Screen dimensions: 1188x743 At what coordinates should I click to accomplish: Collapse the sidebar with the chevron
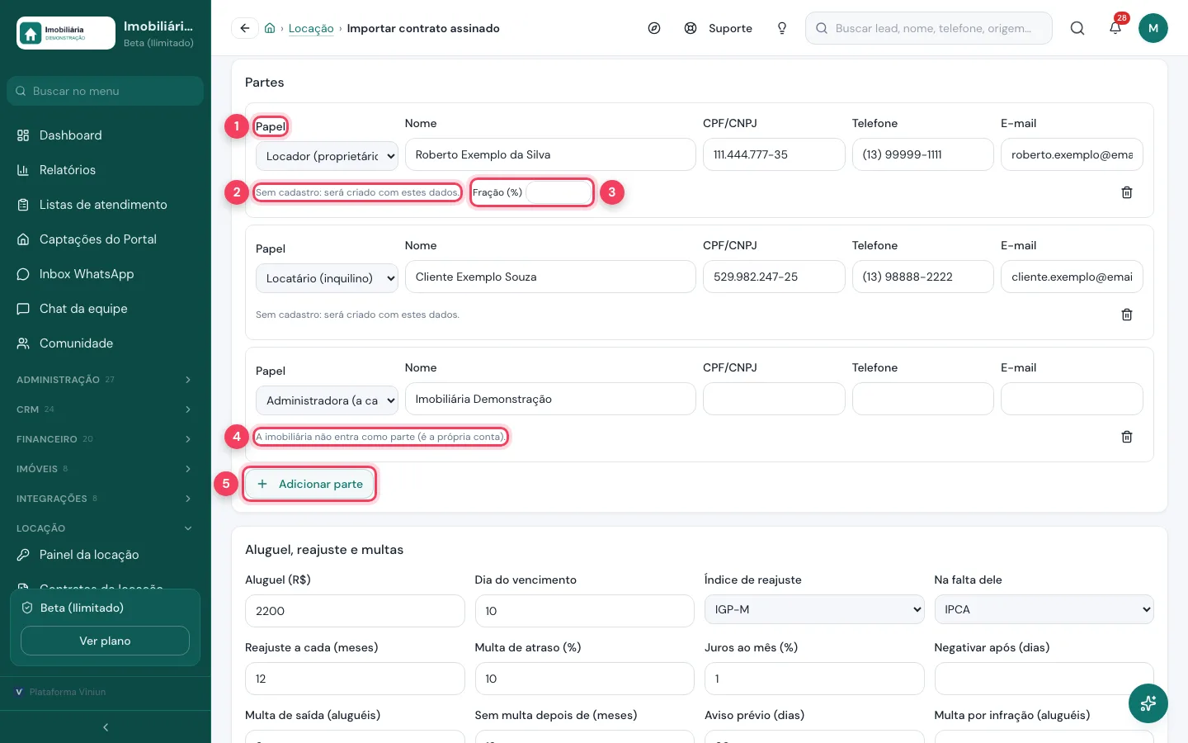point(106,727)
